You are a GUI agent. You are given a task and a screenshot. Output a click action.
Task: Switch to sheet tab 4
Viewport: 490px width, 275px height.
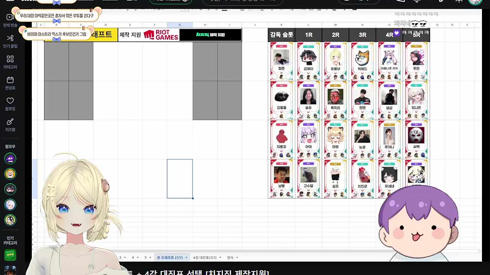pos(133,258)
